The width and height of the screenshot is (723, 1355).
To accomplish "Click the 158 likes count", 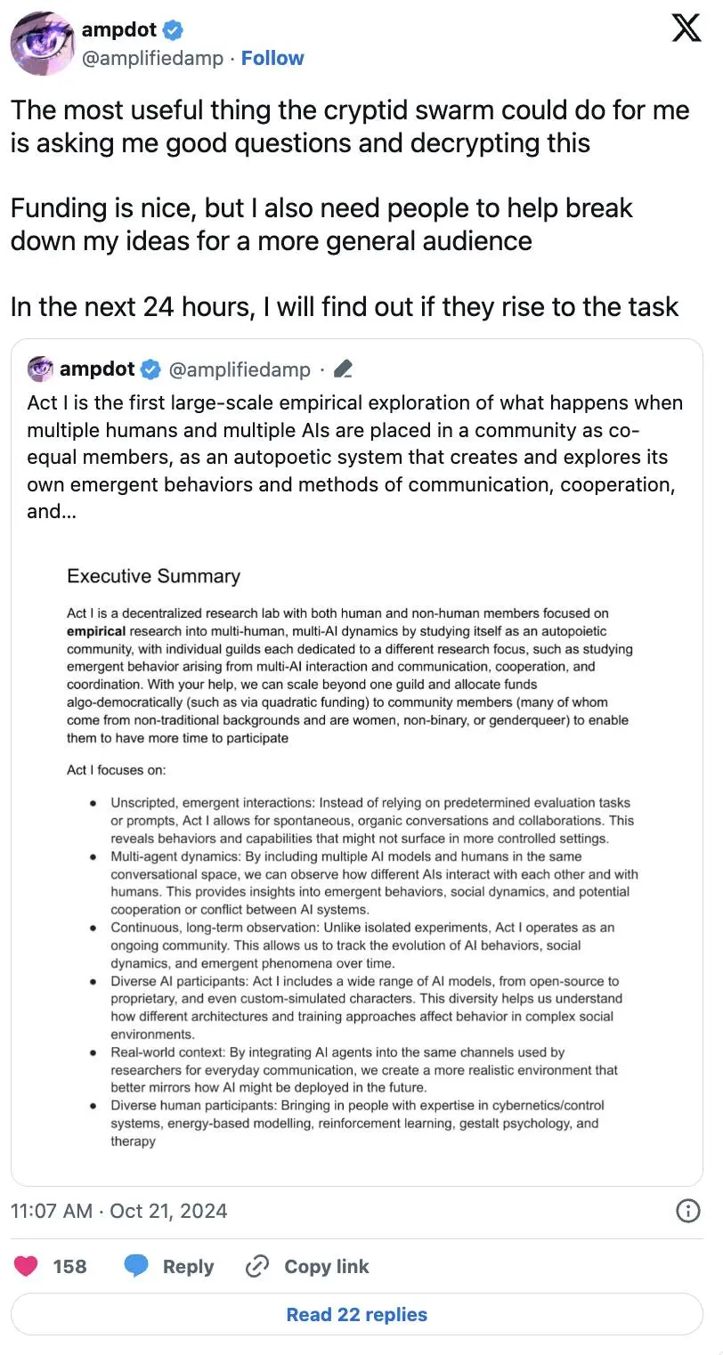I will click(x=69, y=1266).
